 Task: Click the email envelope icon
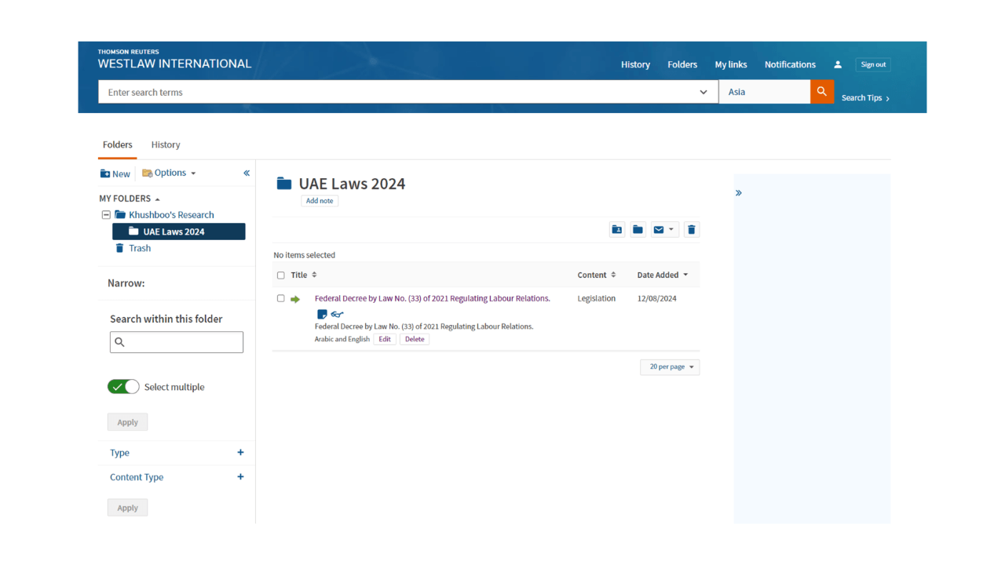pos(659,230)
